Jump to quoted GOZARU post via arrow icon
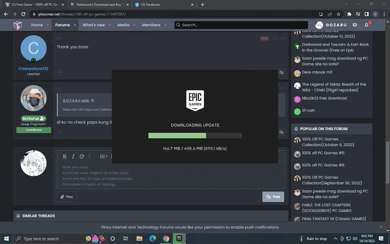Image resolution: width=390 pixels, height=244 pixels. point(93,101)
